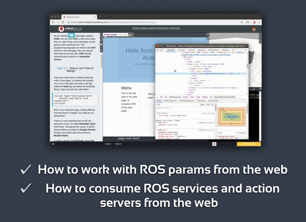Open the DOM Breakpoints tab

tap(187, 101)
